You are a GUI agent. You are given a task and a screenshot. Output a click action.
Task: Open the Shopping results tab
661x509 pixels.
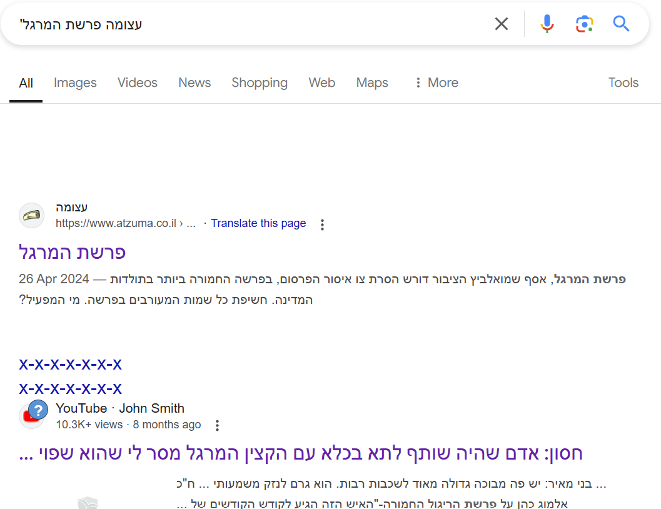tap(260, 83)
